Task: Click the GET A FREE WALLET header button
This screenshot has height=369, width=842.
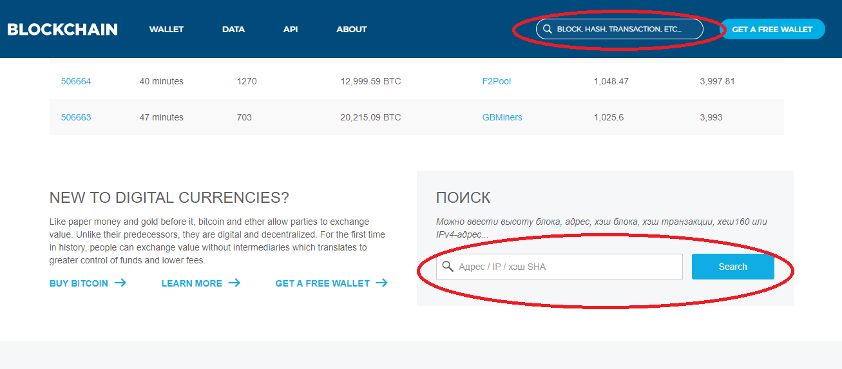Action: [772, 29]
